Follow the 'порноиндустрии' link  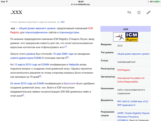point(69,33)
